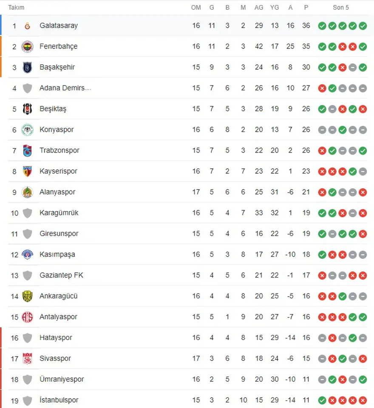Viewport: 374px width, 408px height.
Task: Click the OM matches played column header
Action: (x=196, y=7)
